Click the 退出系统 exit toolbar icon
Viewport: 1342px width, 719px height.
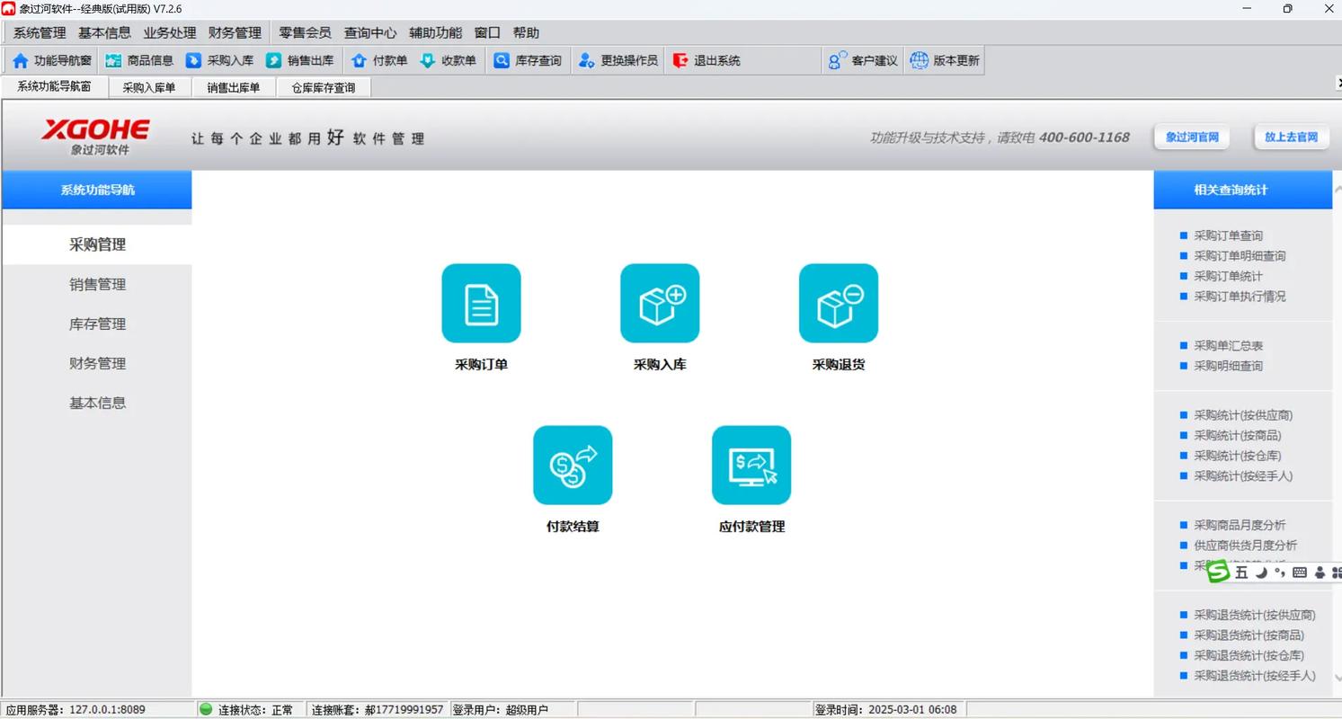(680, 61)
